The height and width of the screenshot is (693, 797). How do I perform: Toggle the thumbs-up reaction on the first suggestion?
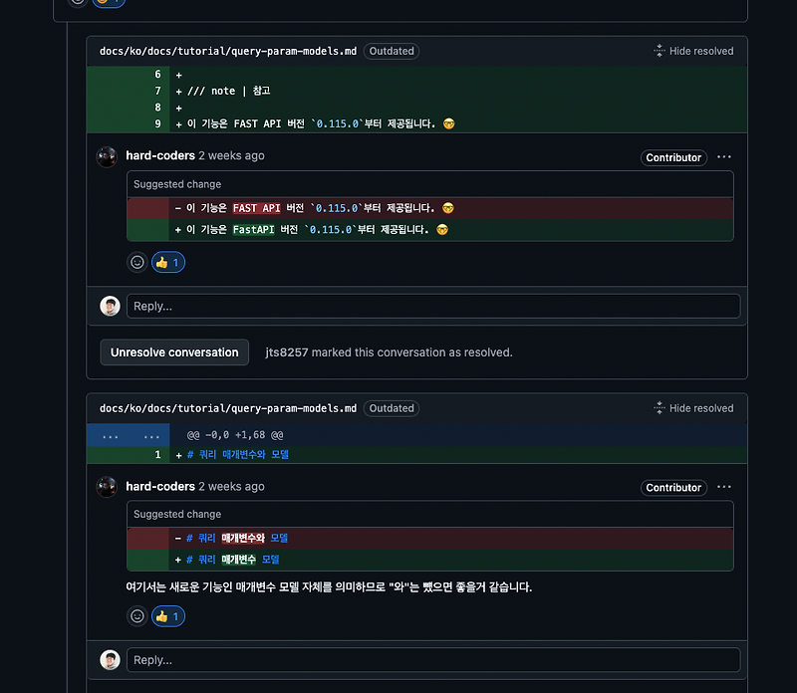click(x=167, y=262)
